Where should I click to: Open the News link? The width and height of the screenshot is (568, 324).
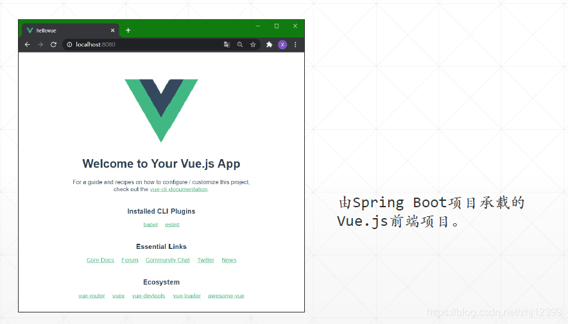coord(229,260)
